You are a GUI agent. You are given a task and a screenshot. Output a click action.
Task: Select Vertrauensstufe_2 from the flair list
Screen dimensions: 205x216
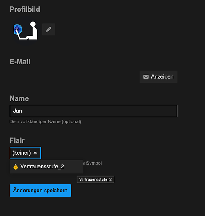pos(47,167)
